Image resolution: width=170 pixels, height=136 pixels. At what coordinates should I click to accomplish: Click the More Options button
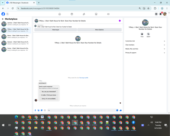pyautogui.click(x=99, y=30)
